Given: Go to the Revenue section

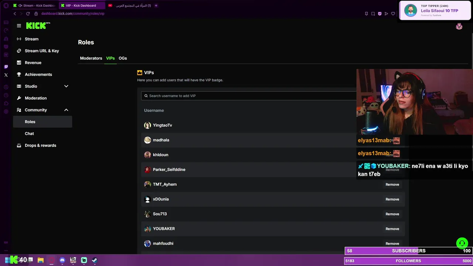Looking at the screenshot, I should [42, 62].
